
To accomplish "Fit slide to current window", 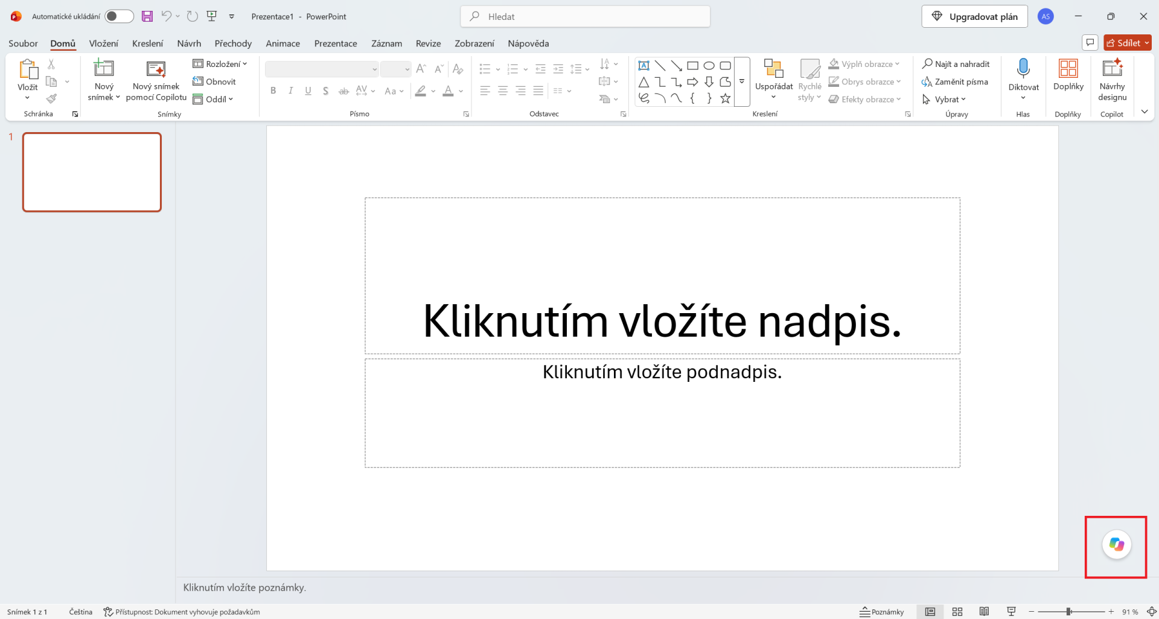I will 1151,612.
